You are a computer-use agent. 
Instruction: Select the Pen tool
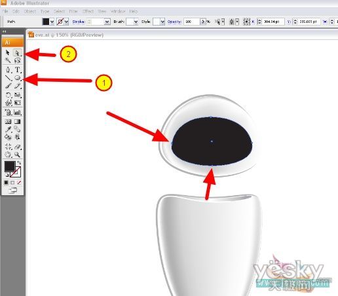point(8,69)
